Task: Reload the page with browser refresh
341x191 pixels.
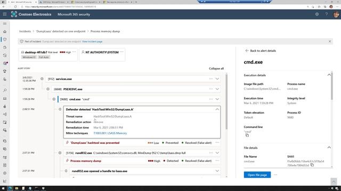Action: point(15,7)
